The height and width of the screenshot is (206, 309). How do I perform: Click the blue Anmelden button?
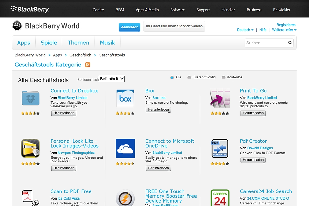(x=129, y=27)
